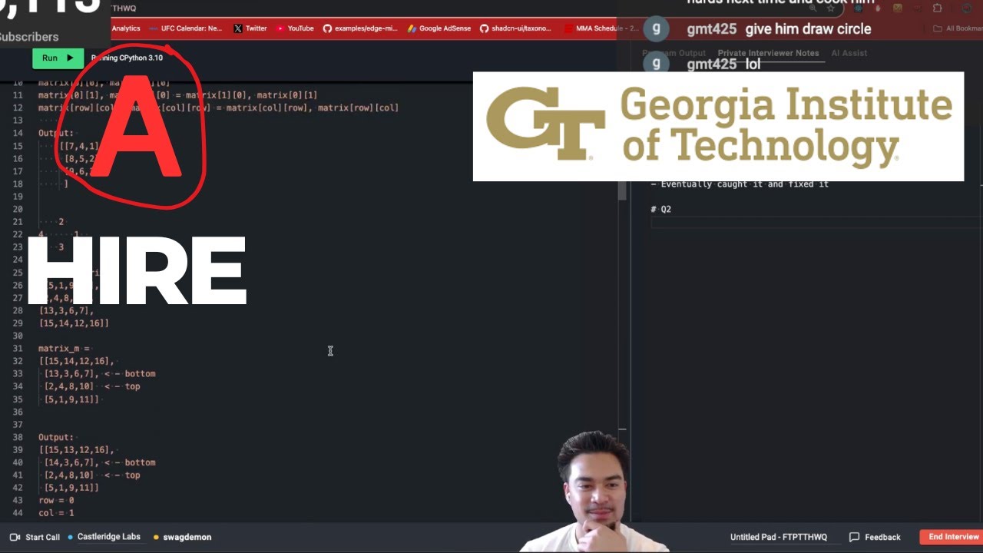Click the '# Q2' line in notes
This screenshot has width=983, height=553.
660,209
